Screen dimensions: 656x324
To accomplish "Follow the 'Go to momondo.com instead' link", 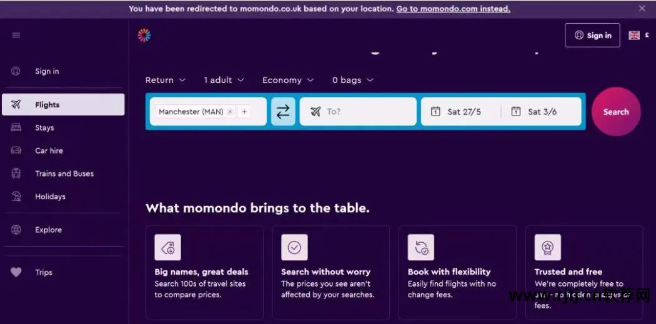I will coord(453,9).
